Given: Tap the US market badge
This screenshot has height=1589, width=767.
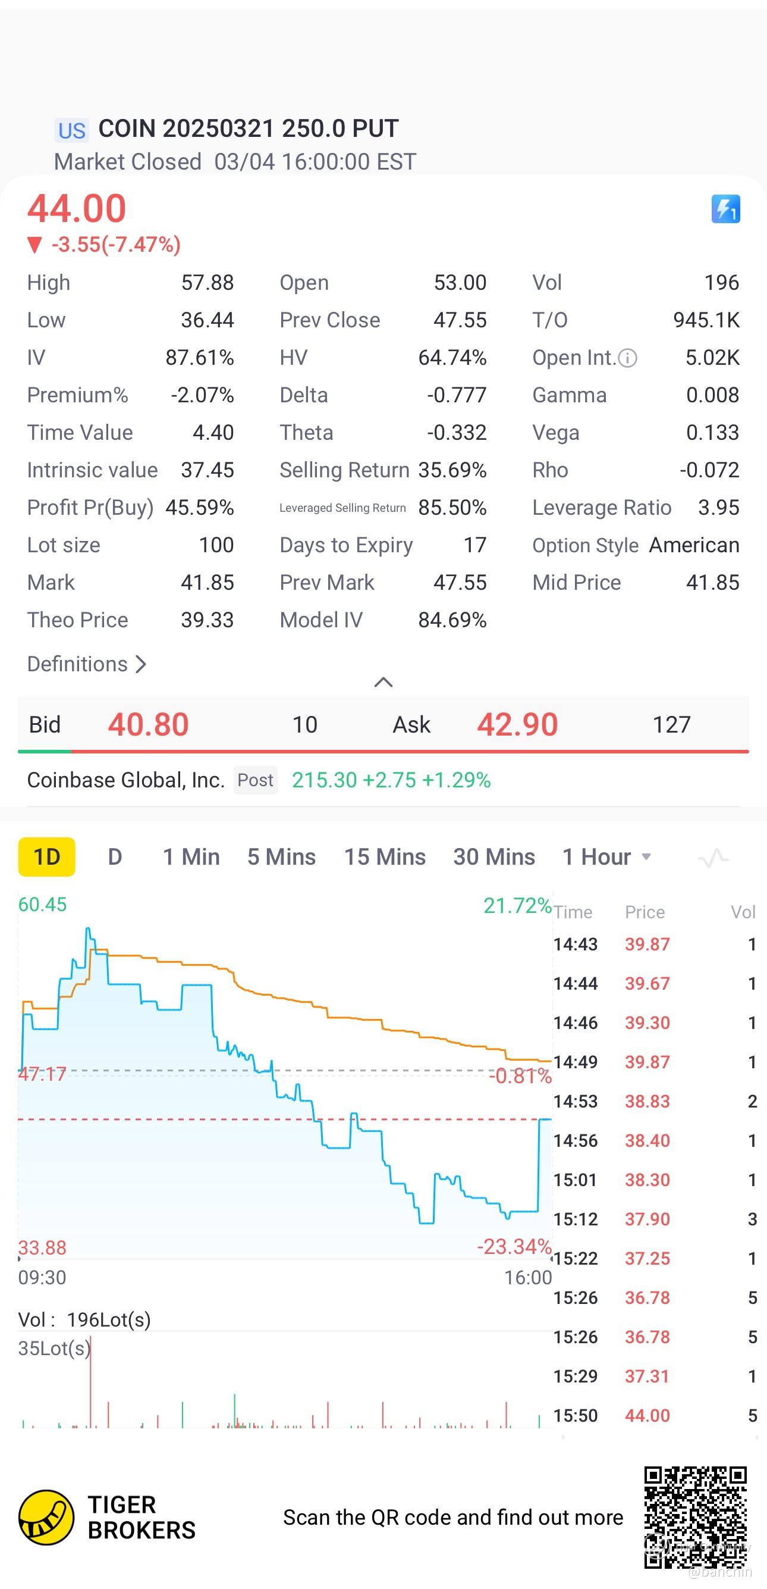Looking at the screenshot, I should pyautogui.click(x=71, y=130).
